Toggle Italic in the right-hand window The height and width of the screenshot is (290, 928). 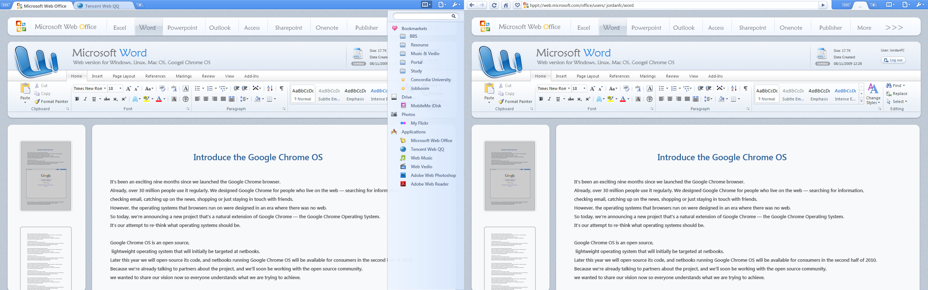point(549,99)
